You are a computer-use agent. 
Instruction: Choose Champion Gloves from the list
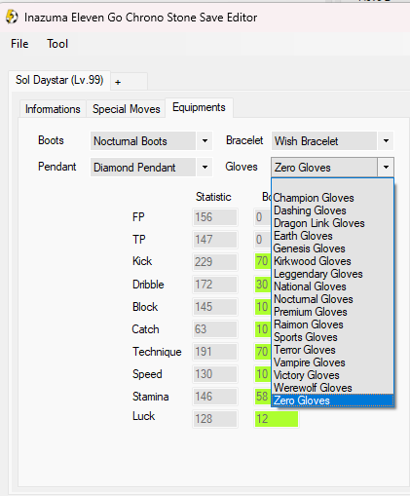[x=332, y=198]
